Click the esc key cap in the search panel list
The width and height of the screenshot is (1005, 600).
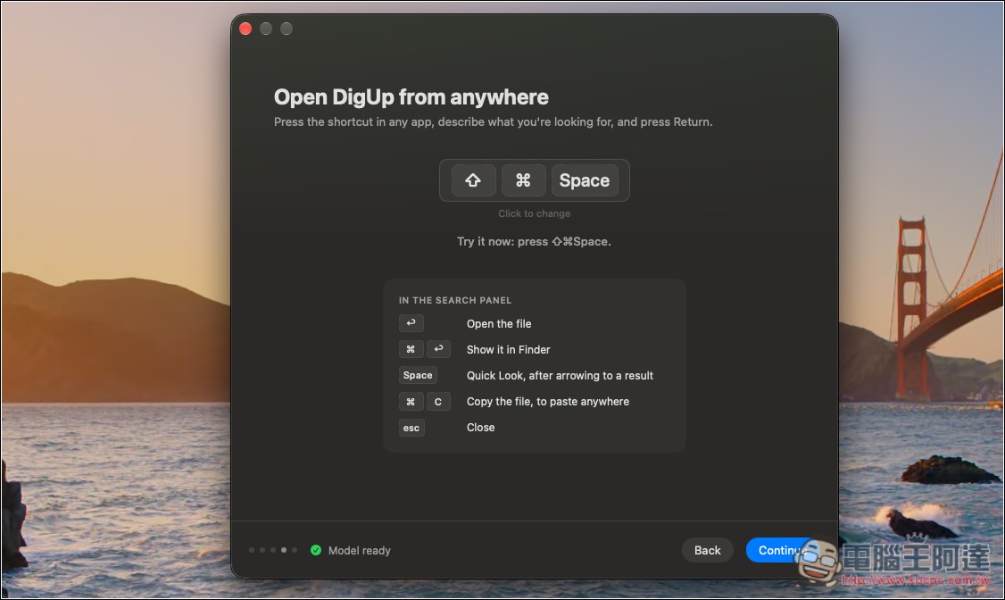tap(411, 428)
